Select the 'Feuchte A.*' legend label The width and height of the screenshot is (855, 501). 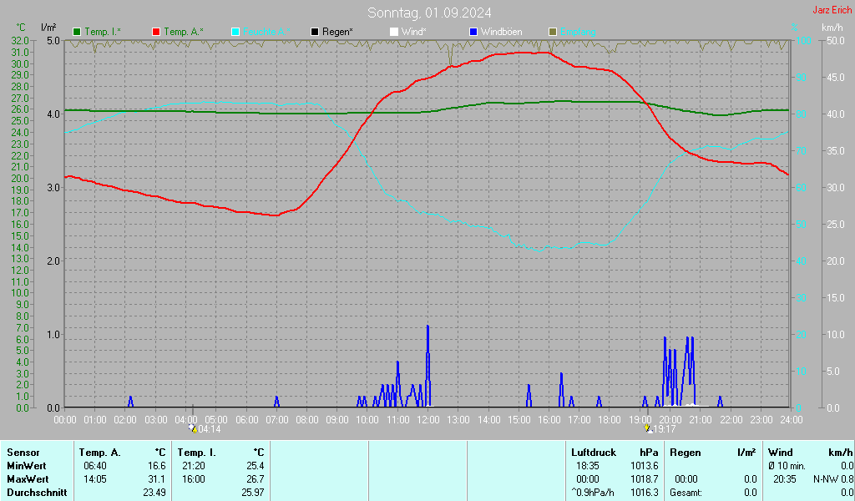point(266,32)
